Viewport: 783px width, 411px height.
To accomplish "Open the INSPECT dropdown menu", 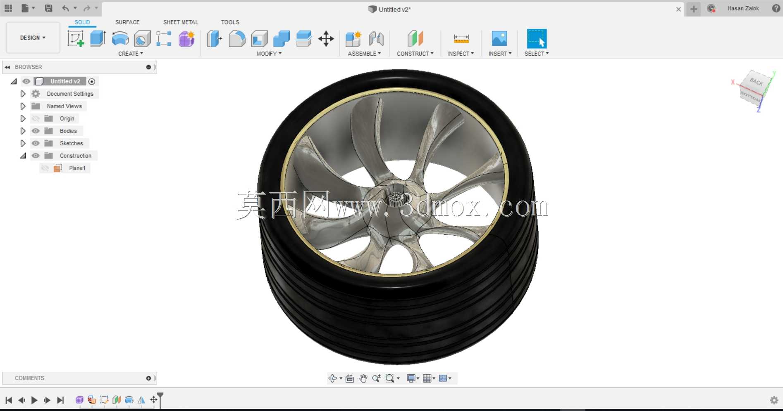I will pyautogui.click(x=461, y=54).
